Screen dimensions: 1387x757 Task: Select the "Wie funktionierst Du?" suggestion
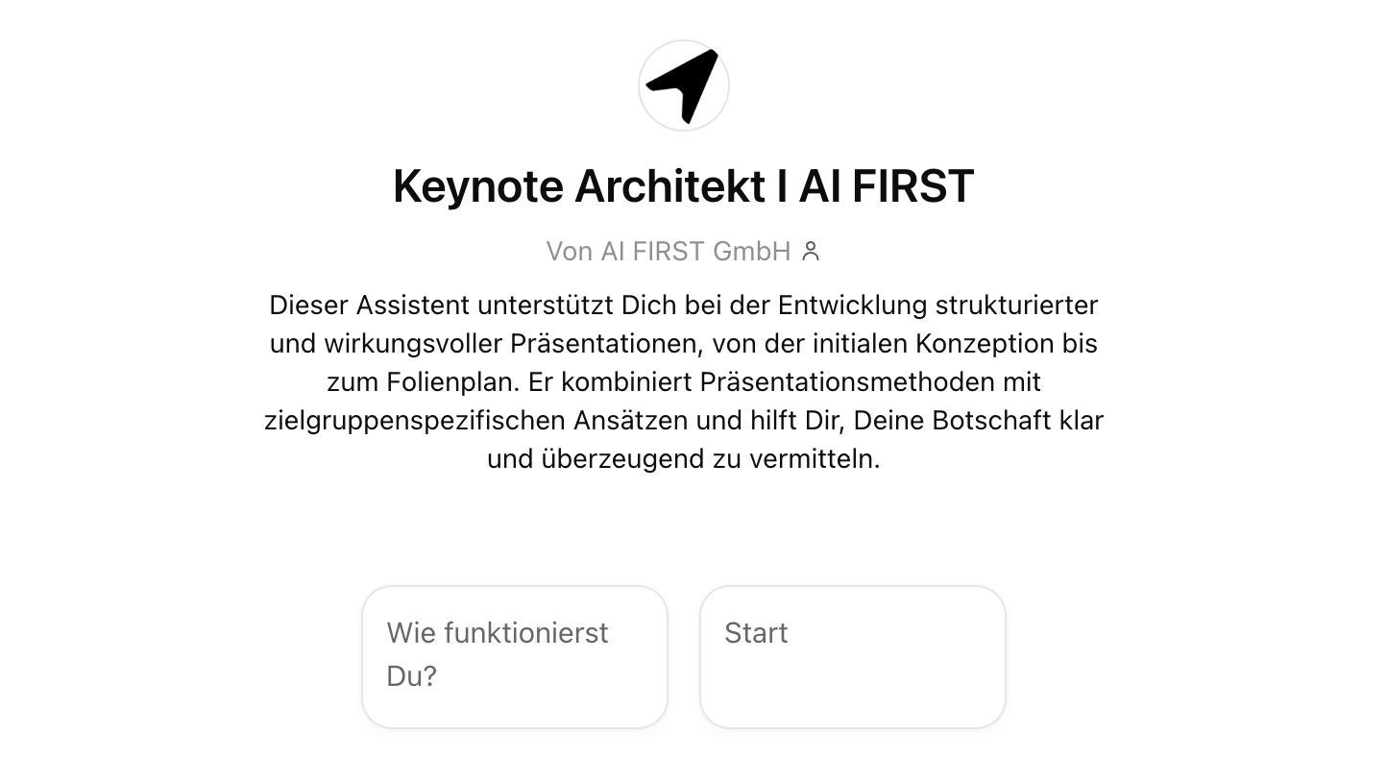click(x=515, y=656)
